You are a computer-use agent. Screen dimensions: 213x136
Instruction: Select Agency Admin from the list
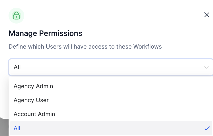coord(33,86)
